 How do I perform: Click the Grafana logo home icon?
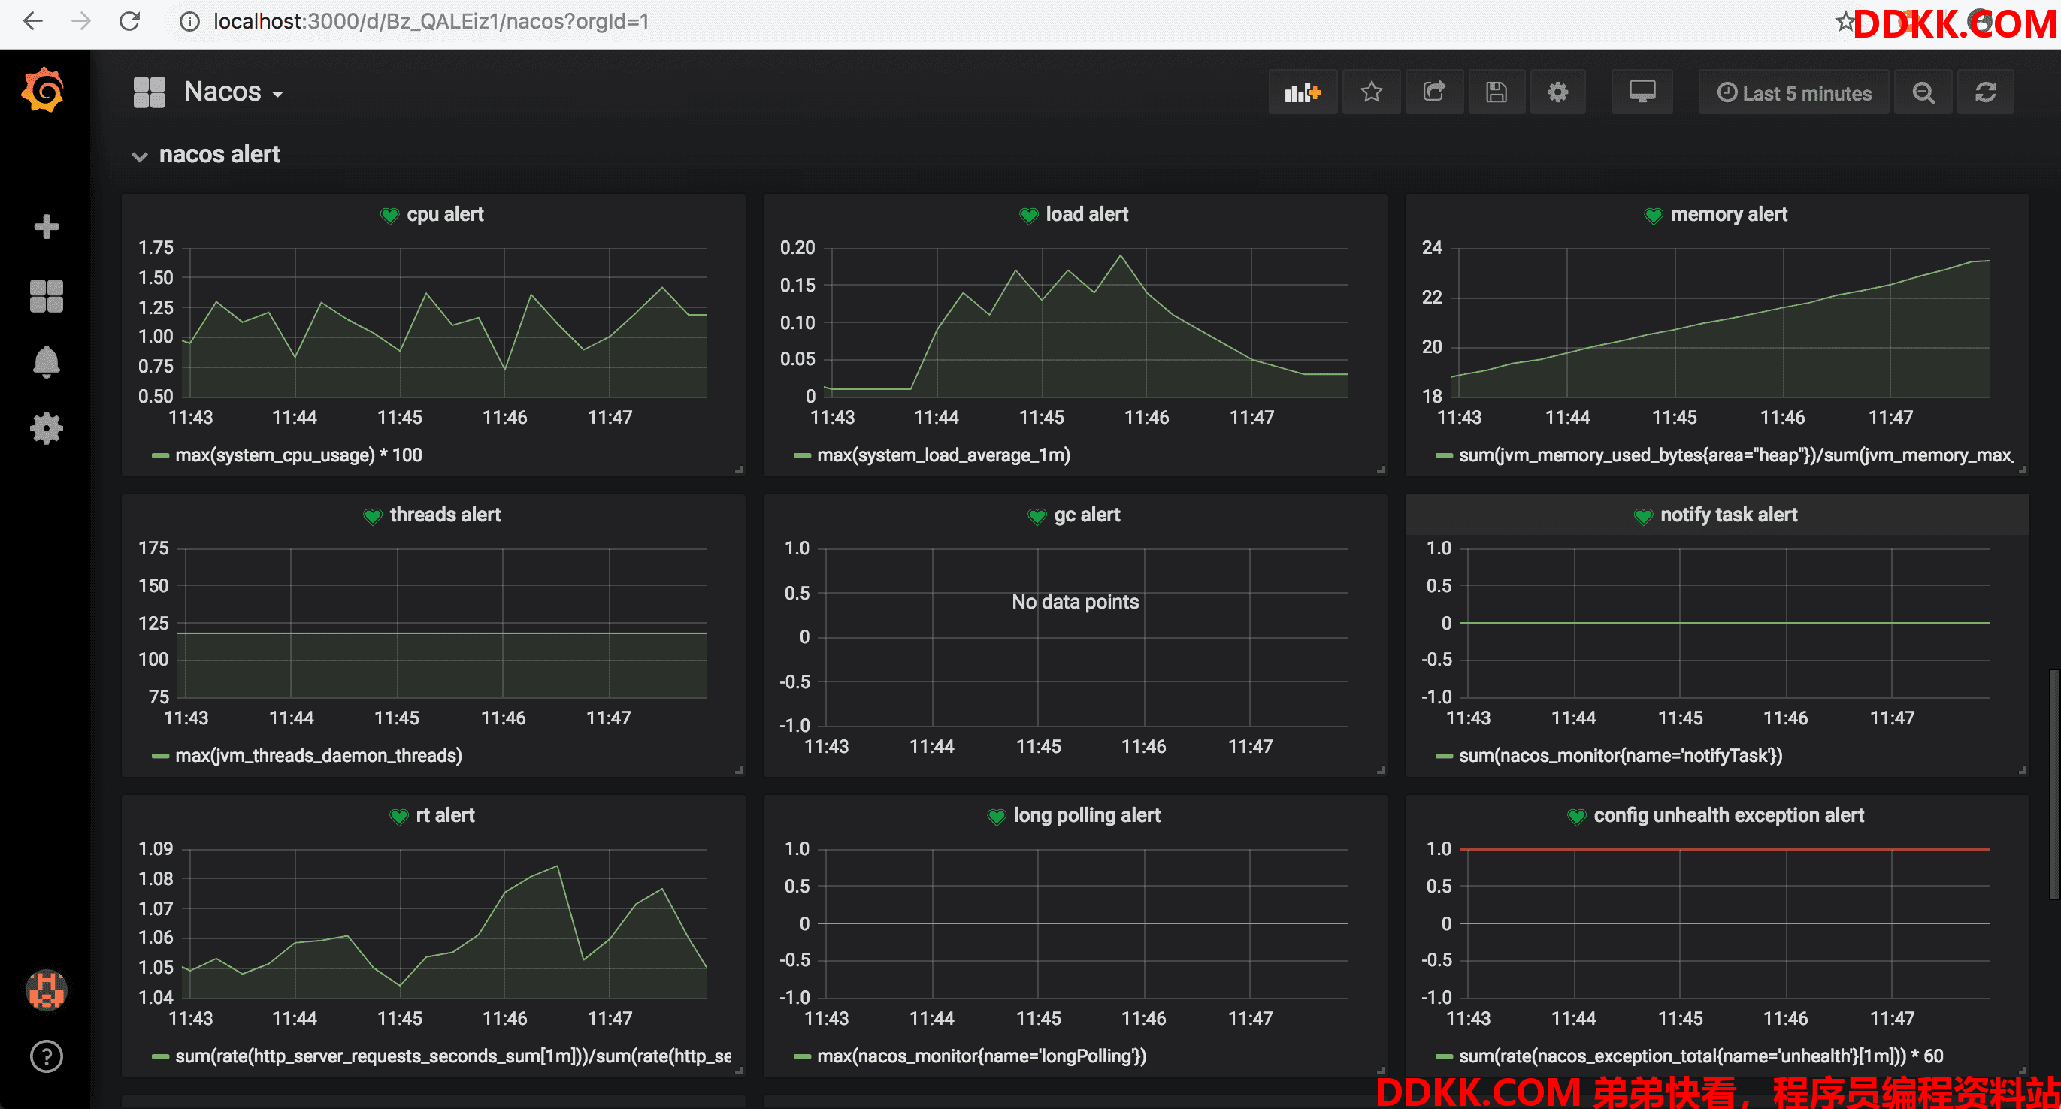[x=44, y=89]
